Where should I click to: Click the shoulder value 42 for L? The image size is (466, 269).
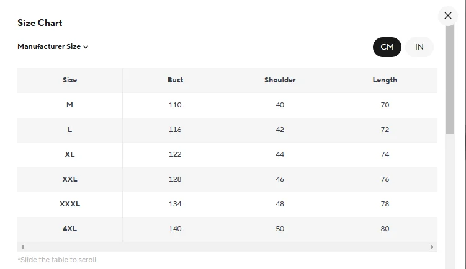click(x=280, y=130)
